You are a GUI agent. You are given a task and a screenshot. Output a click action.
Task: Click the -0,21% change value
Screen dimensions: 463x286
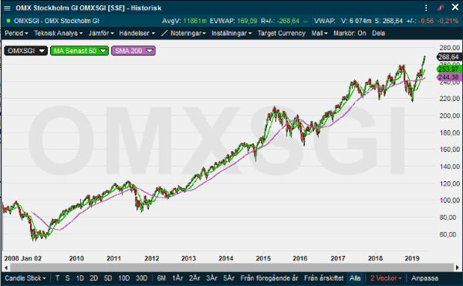[448, 21]
